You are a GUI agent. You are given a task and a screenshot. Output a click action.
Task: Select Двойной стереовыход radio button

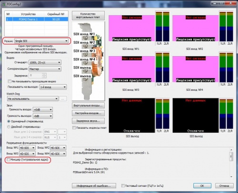pos(9,127)
